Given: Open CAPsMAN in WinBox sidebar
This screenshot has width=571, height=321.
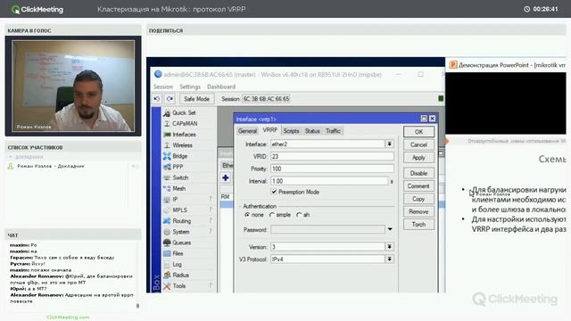Looking at the screenshot, I should [185, 124].
